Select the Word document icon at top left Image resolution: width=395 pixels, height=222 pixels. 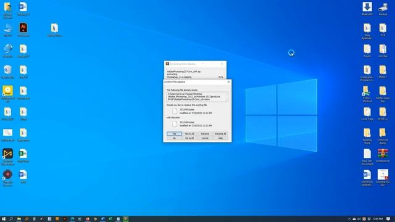pos(23,9)
